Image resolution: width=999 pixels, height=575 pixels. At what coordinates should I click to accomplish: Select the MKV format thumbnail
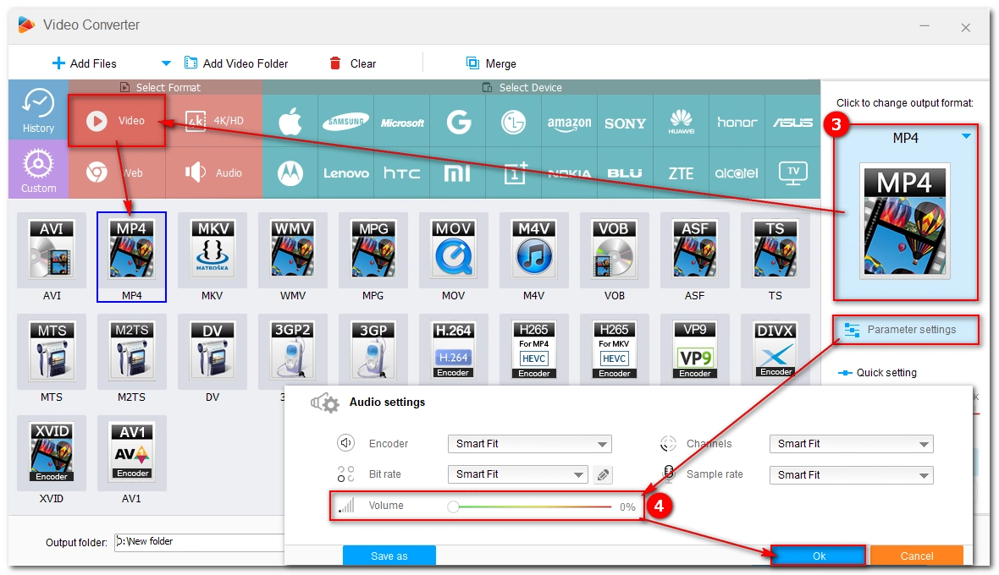click(x=212, y=249)
